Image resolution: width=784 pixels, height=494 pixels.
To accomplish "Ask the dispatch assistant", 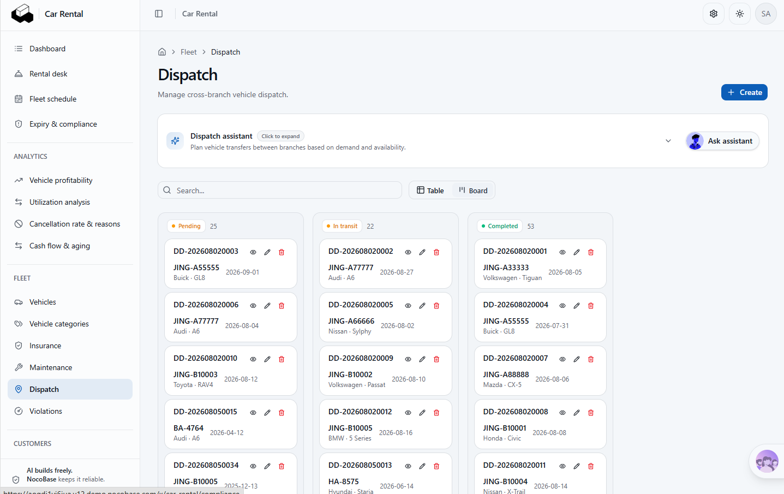I will [x=722, y=141].
